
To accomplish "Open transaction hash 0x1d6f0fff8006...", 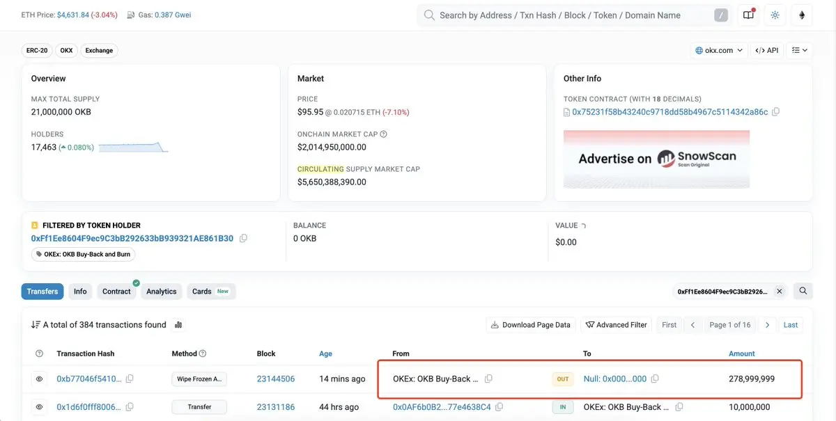I will click(x=89, y=407).
